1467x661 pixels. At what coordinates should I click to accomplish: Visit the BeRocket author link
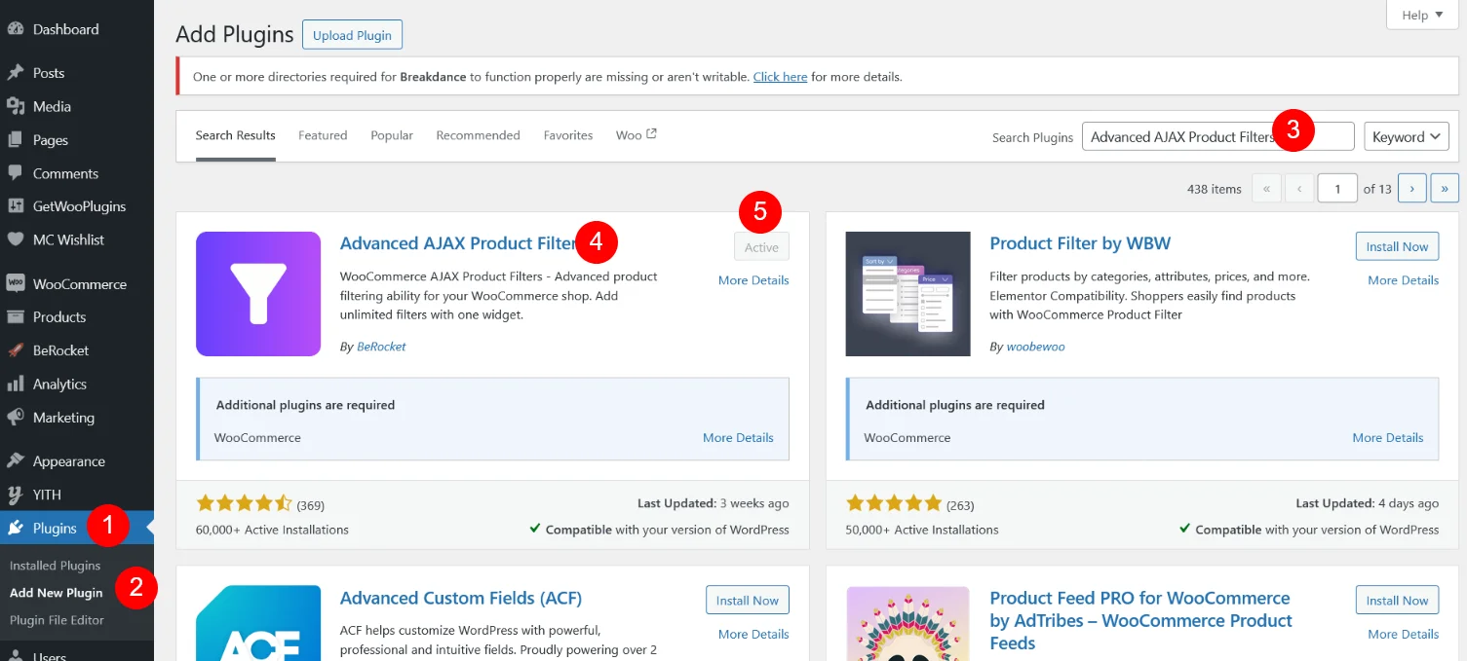tap(381, 347)
